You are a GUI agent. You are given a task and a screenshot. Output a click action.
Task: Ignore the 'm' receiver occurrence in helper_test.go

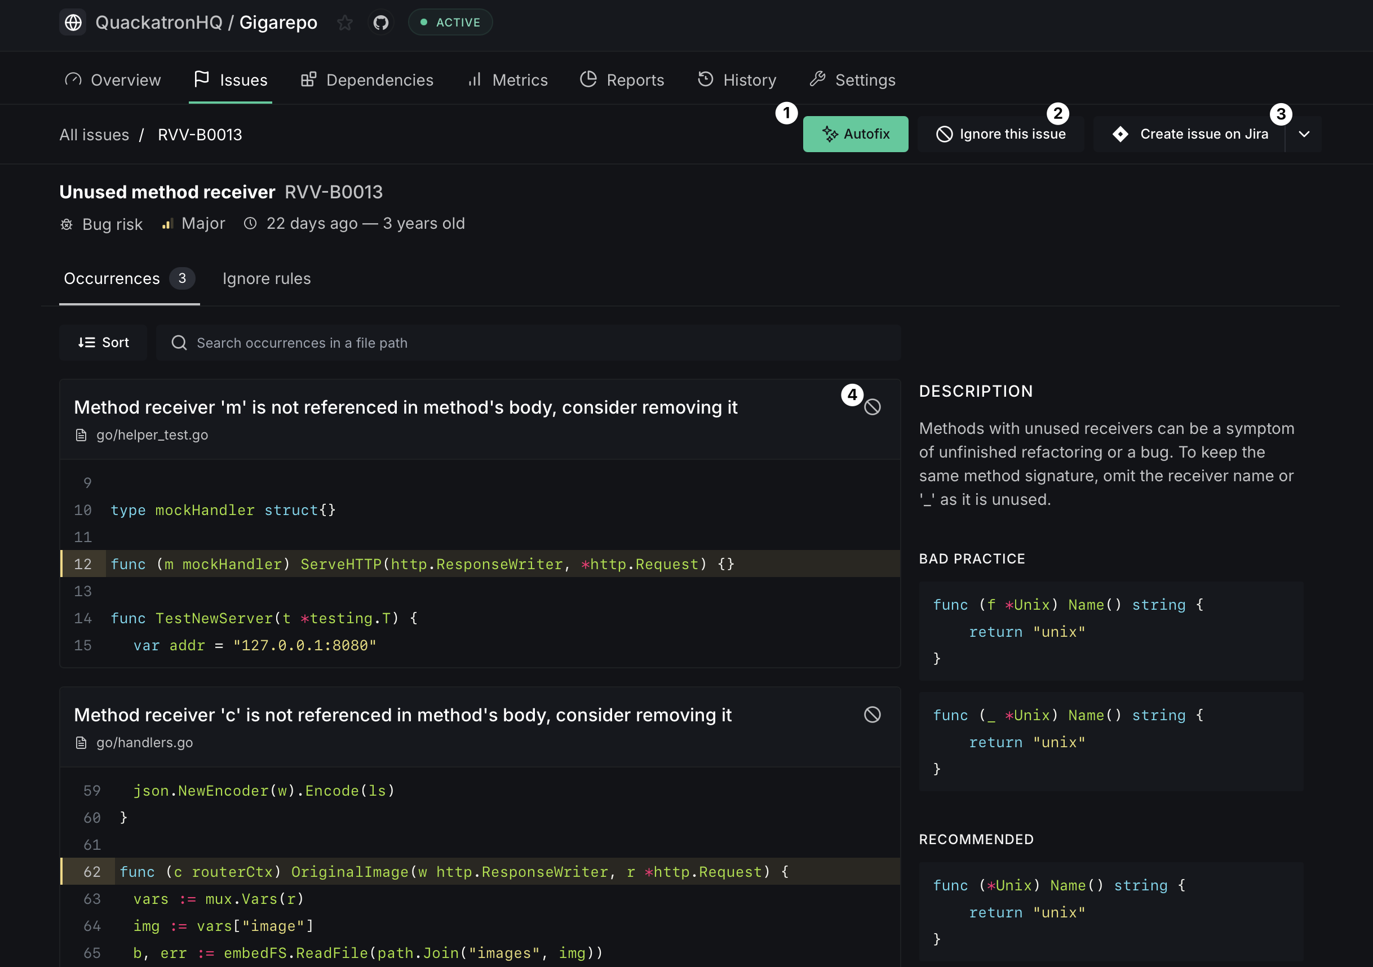click(x=872, y=407)
